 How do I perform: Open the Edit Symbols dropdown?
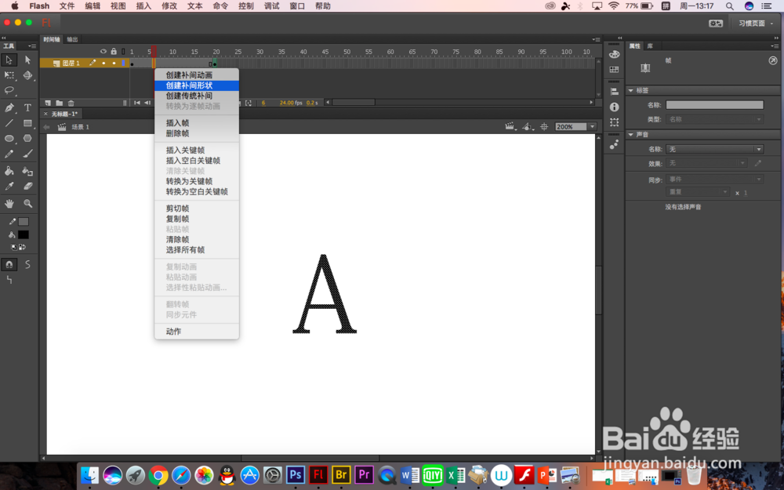click(528, 127)
